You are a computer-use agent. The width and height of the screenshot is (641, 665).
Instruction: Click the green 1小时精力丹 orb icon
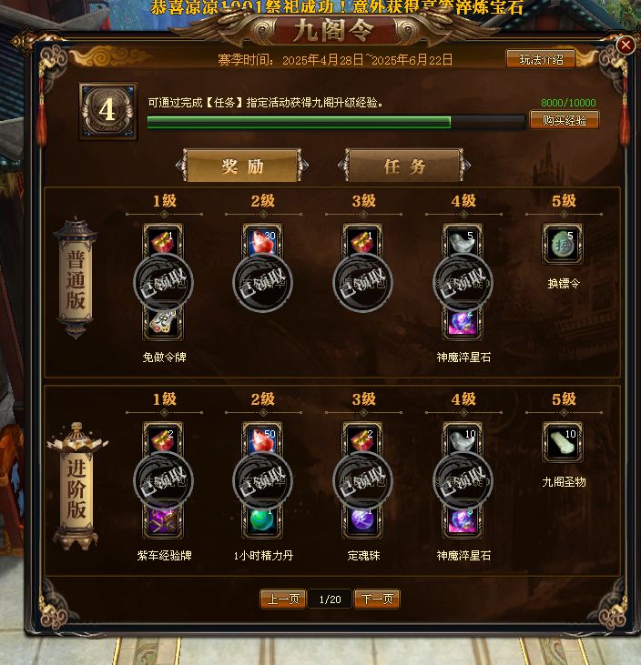[262, 522]
